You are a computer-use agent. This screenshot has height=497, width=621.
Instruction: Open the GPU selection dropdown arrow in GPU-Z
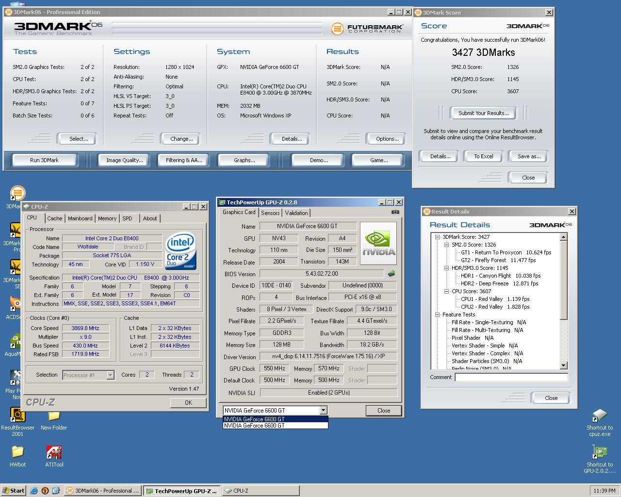[323, 410]
